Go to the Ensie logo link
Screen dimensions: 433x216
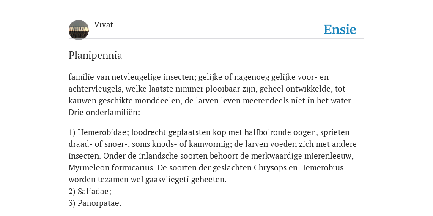[x=340, y=30]
